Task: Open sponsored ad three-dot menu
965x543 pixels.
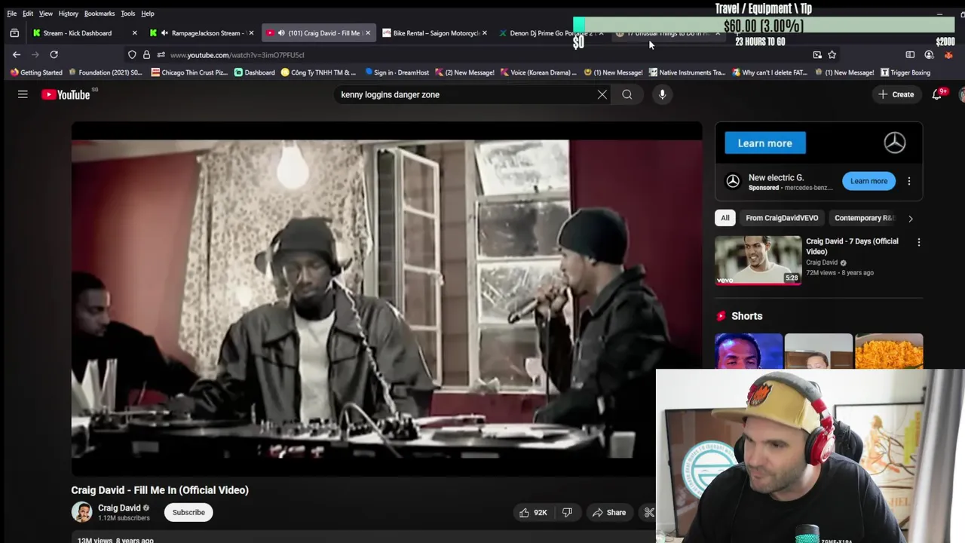Action: pyautogui.click(x=909, y=181)
